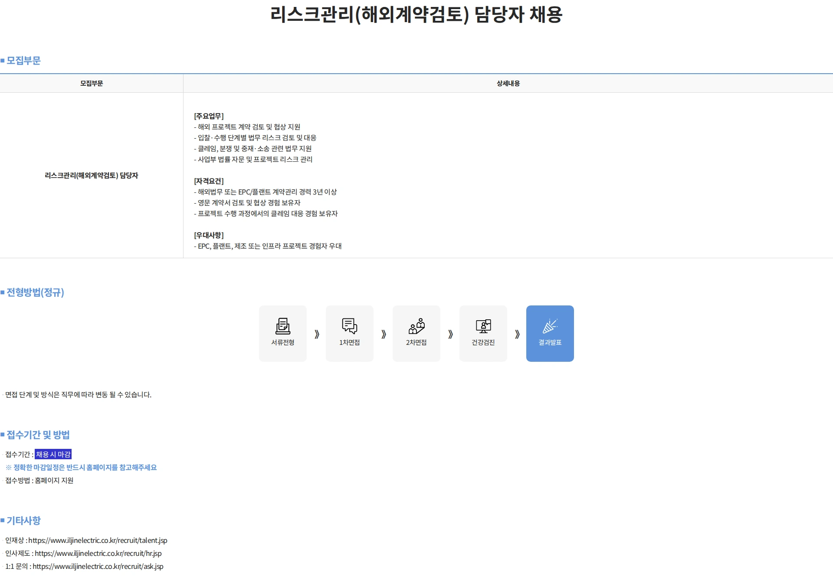The width and height of the screenshot is (833, 581).
Task: Click the 1차면접 speech bubble icon
Action: pyautogui.click(x=350, y=326)
